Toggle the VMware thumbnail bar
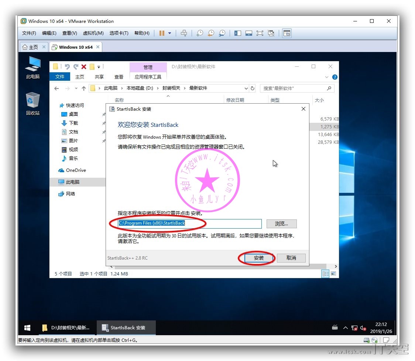Screen dimensions: 415x361 249,33
